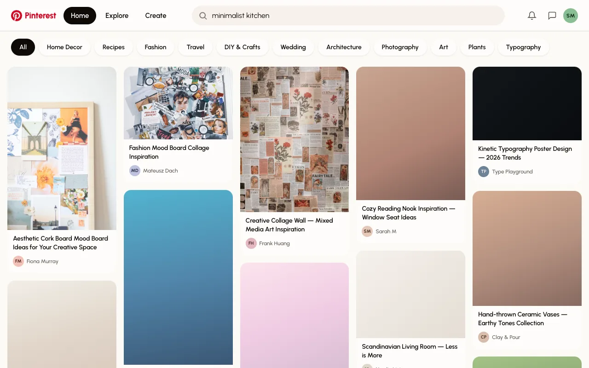Open notifications via the bell icon
The image size is (589, 368).
[x=531, y=15]
